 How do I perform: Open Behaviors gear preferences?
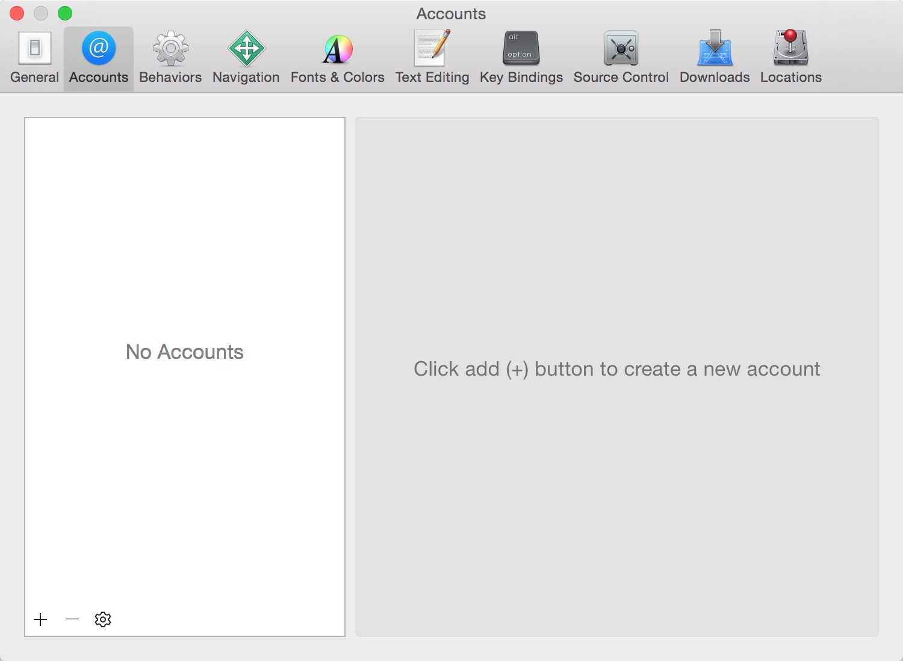pyautogui.click(x=170, y=58)
